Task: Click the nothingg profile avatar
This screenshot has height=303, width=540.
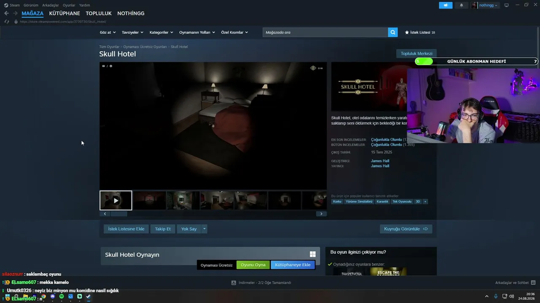Action: point(475,5)
